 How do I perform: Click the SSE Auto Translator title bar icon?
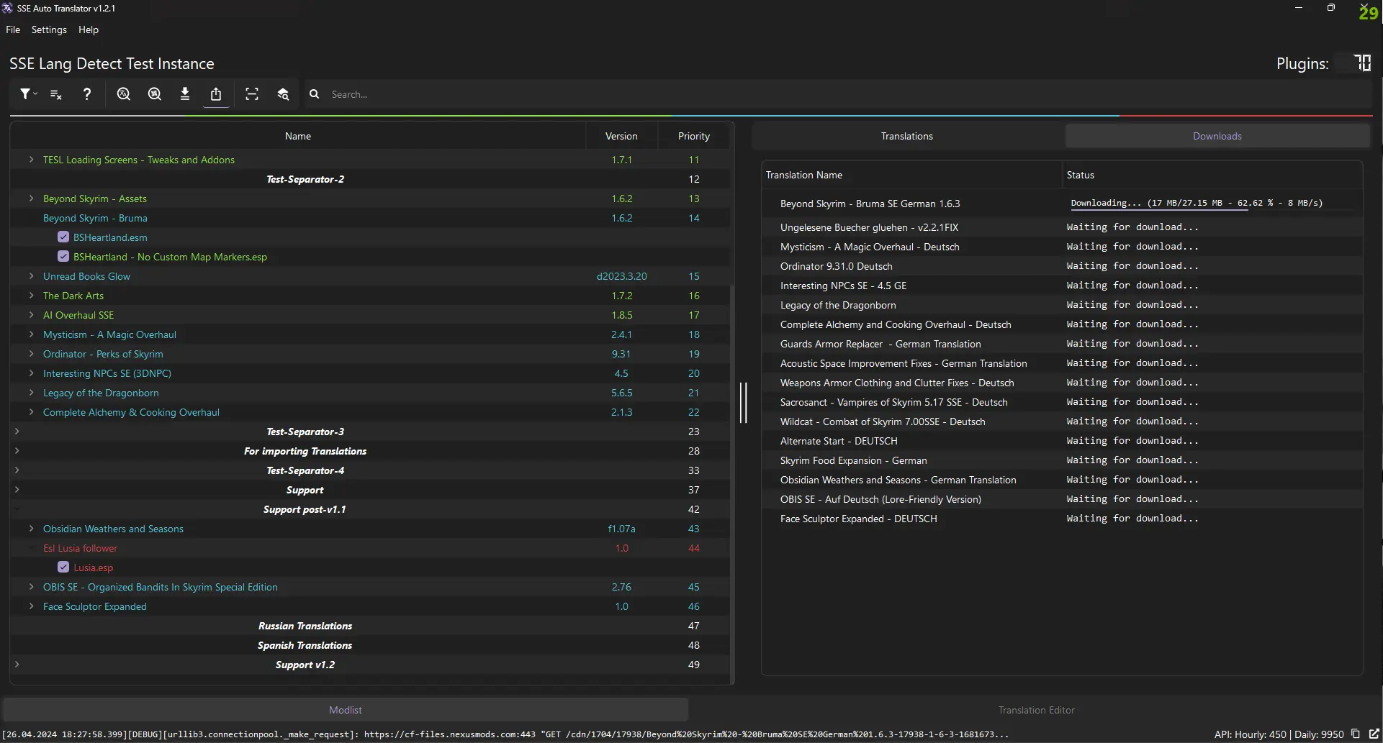7,8
